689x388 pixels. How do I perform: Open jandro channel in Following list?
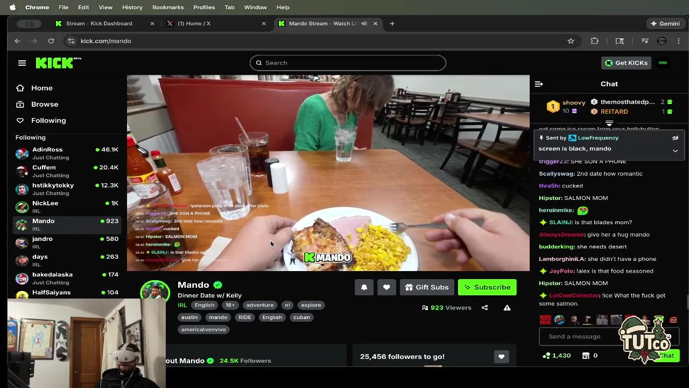tap(67, 242)
